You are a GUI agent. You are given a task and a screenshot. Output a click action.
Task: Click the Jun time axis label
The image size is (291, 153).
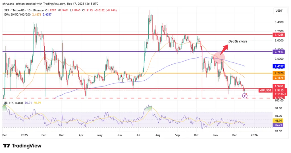pyautogui.click(x=120, y=135)
